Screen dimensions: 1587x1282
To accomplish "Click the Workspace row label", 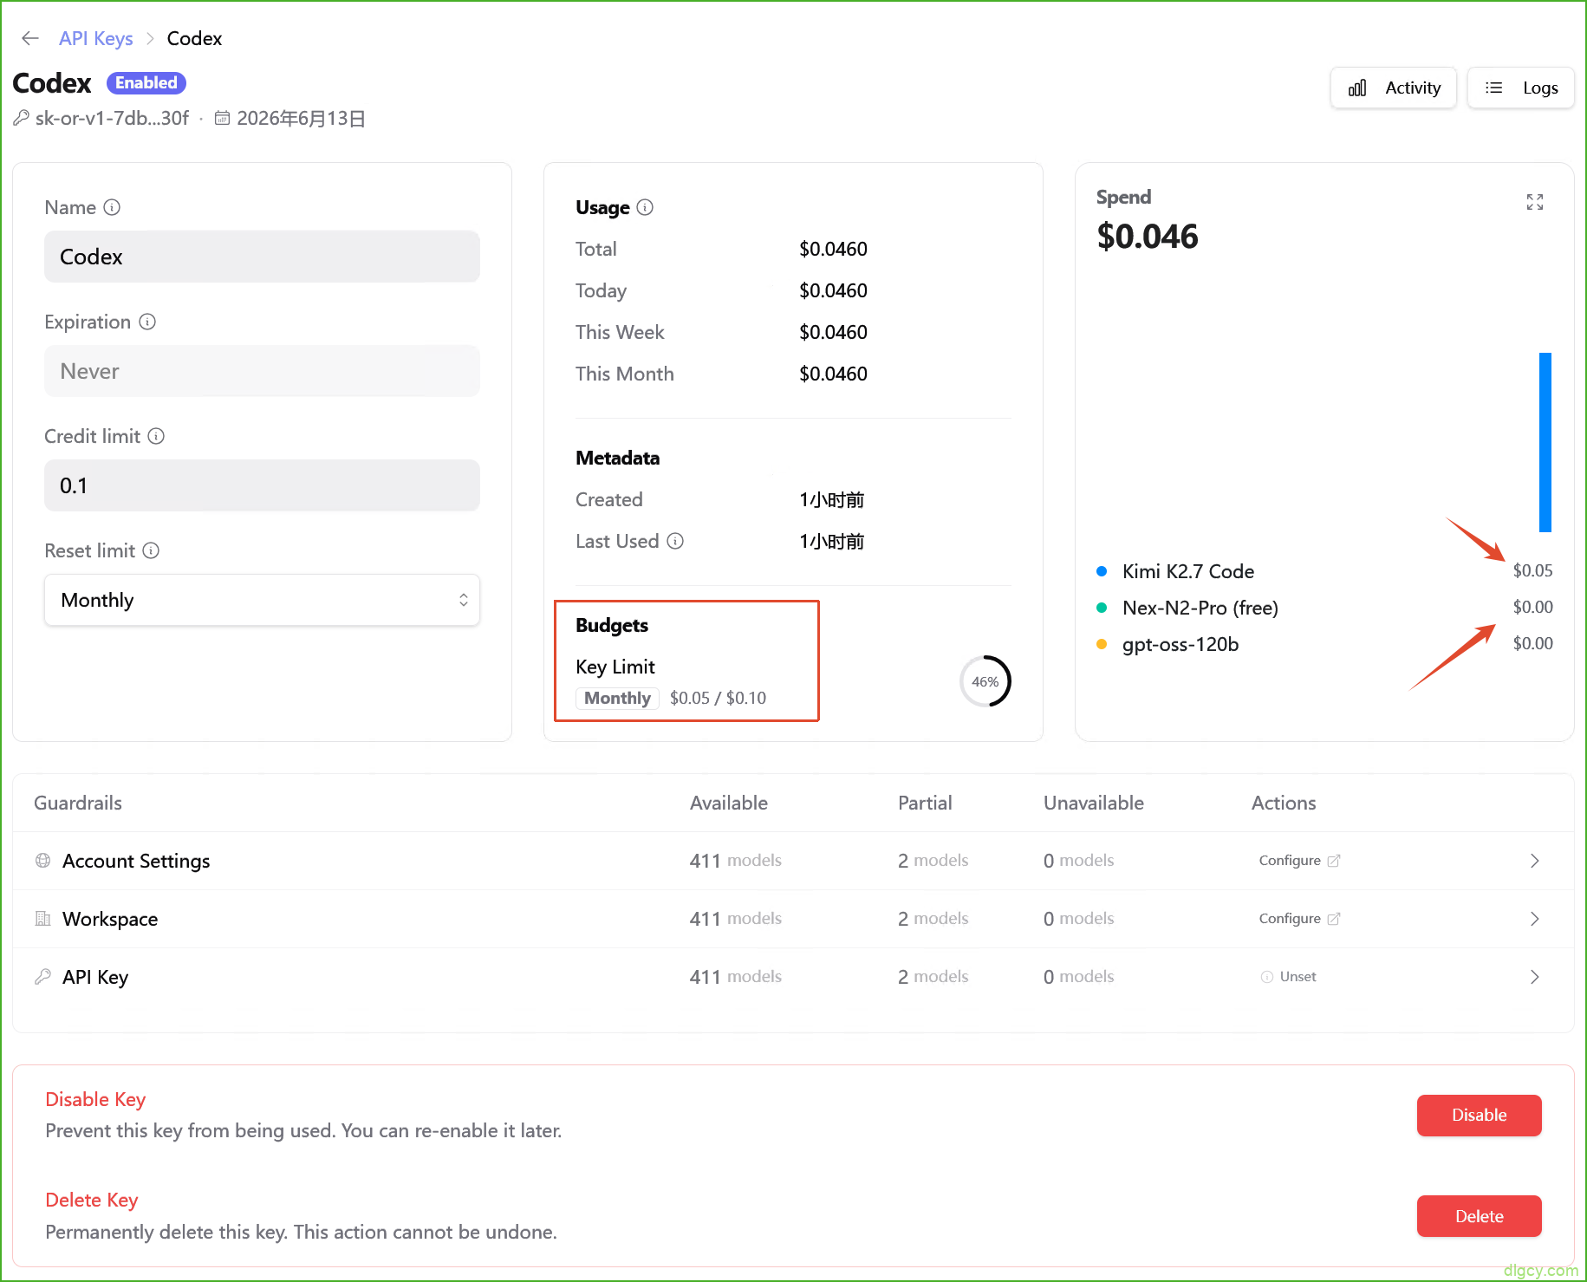I will (110, 919).
